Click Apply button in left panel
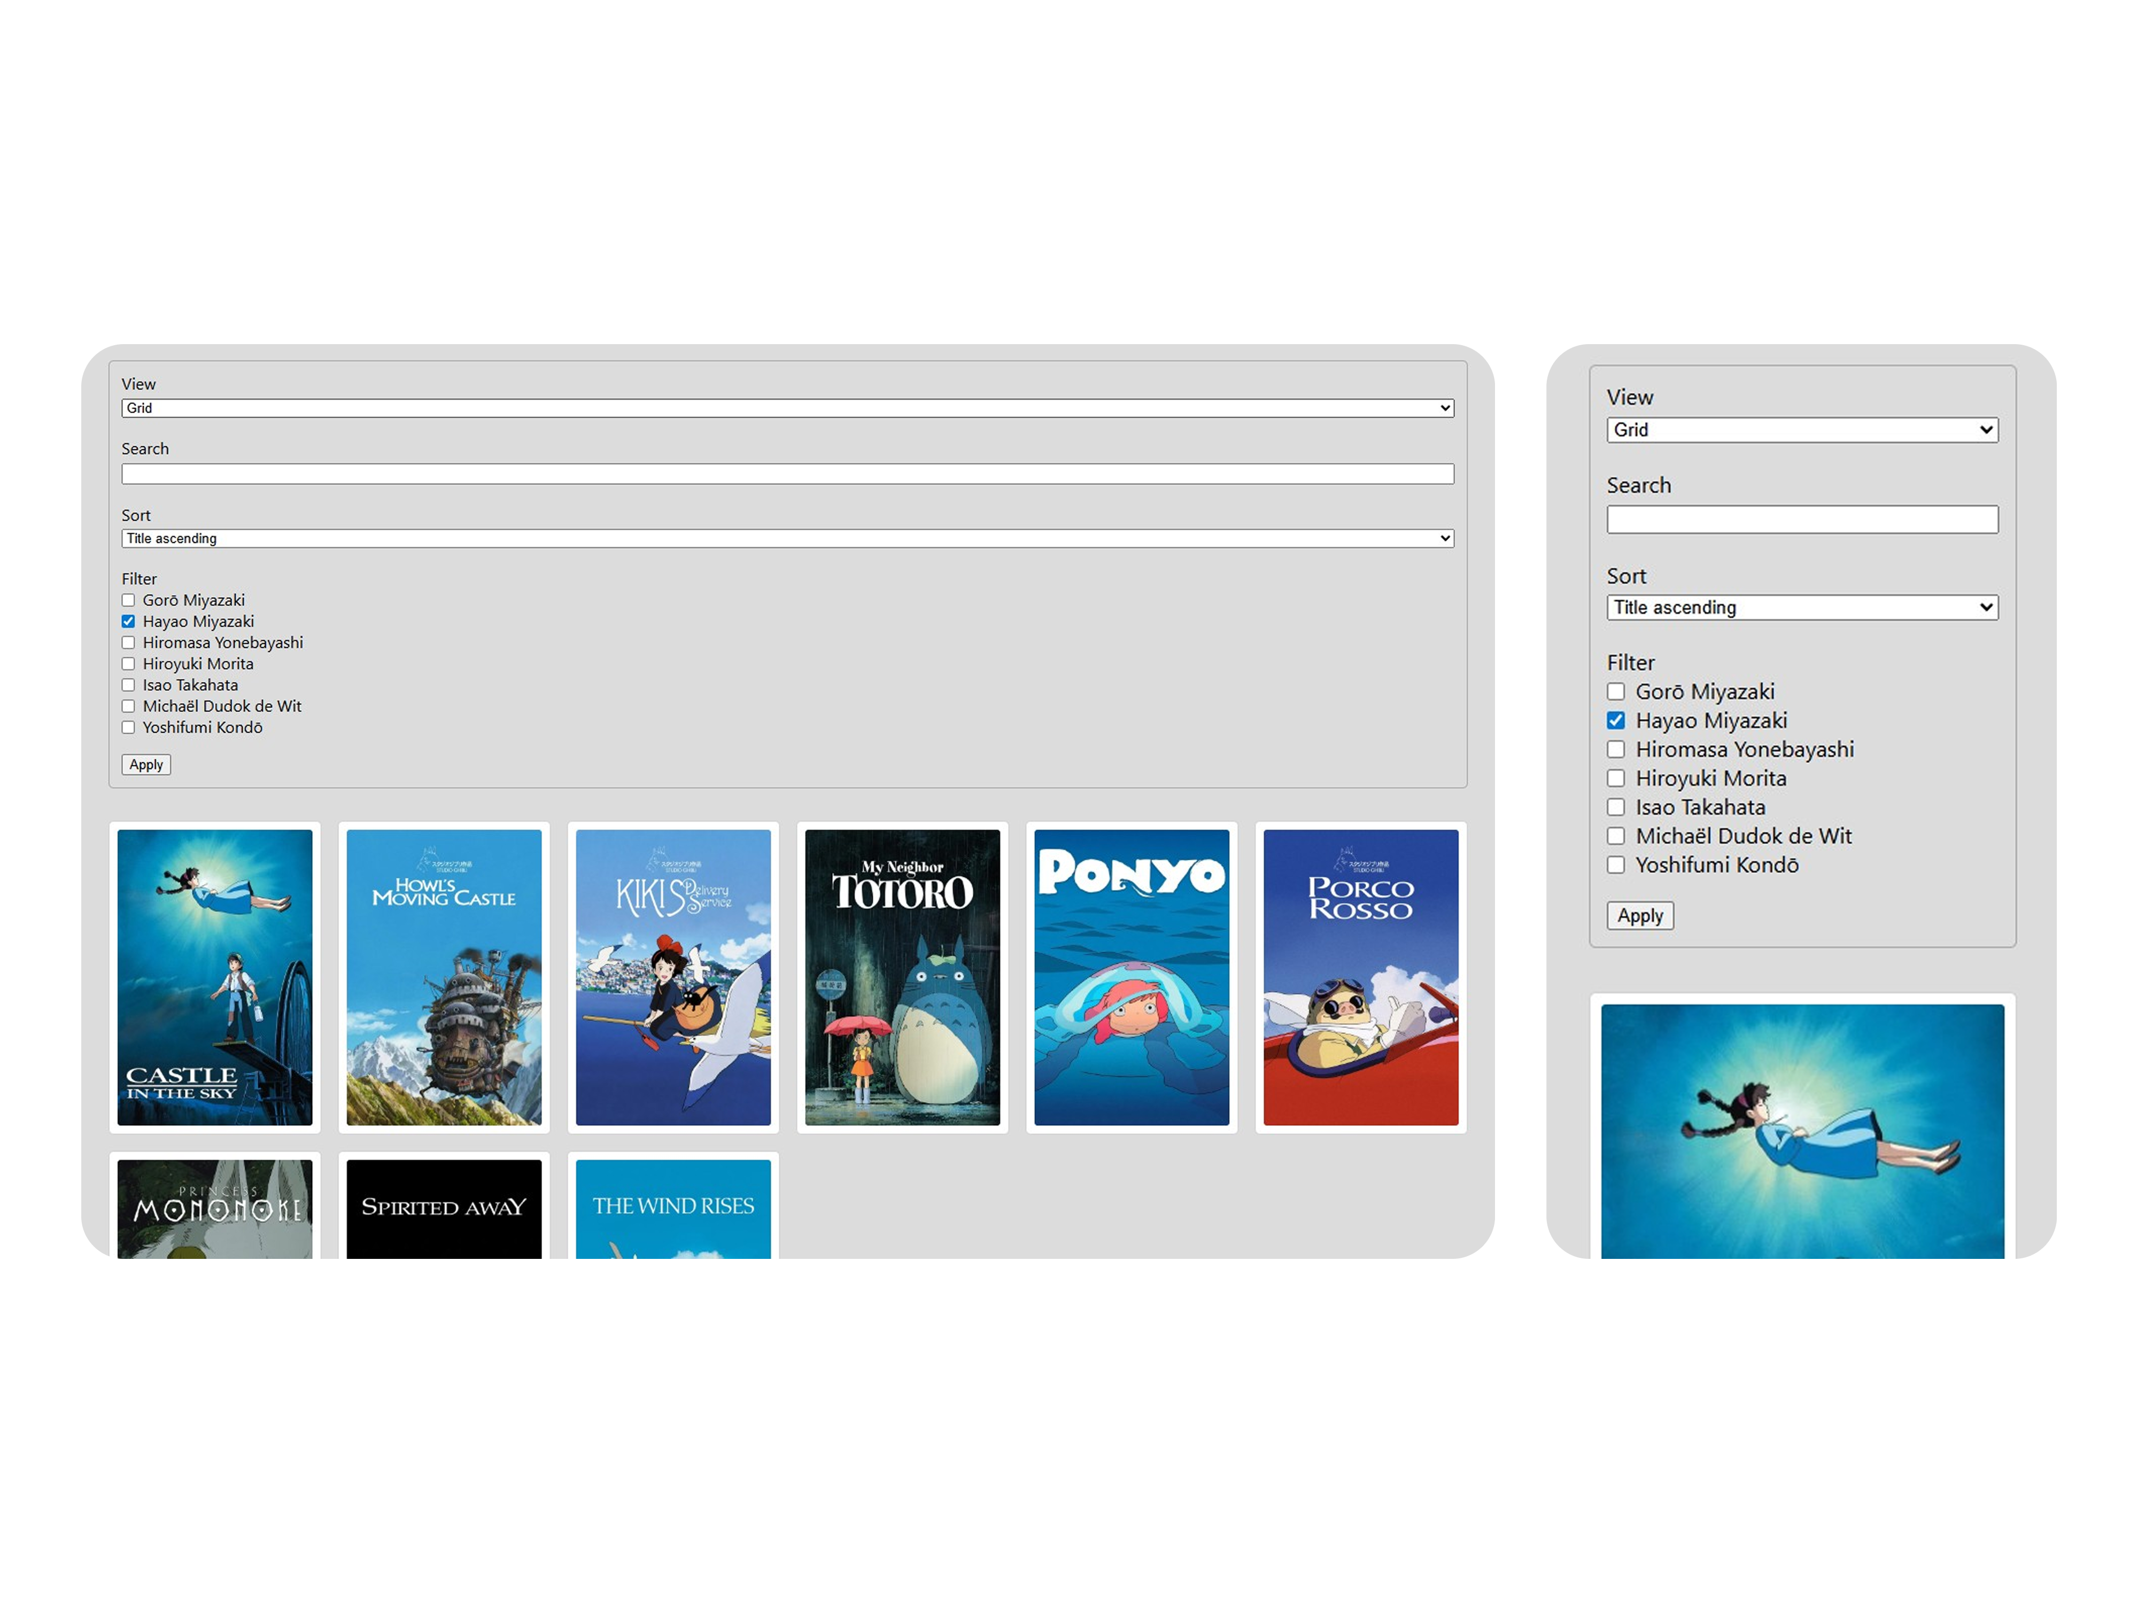The height and width of the screenshot is (1603, 2138). coord(146,764)
